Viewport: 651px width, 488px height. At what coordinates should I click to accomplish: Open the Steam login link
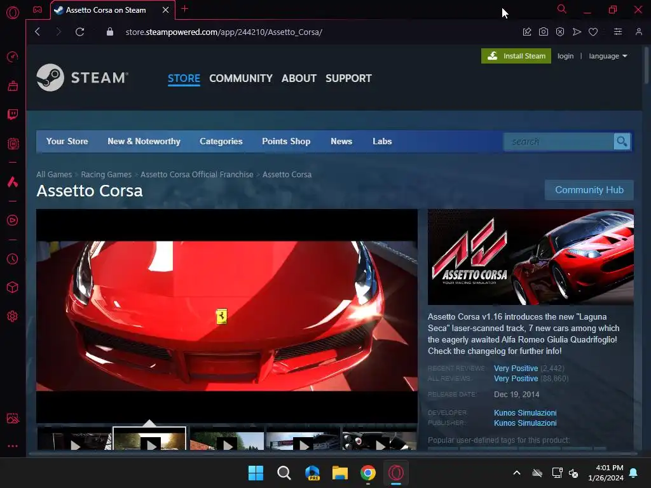(x=565, y=56)
